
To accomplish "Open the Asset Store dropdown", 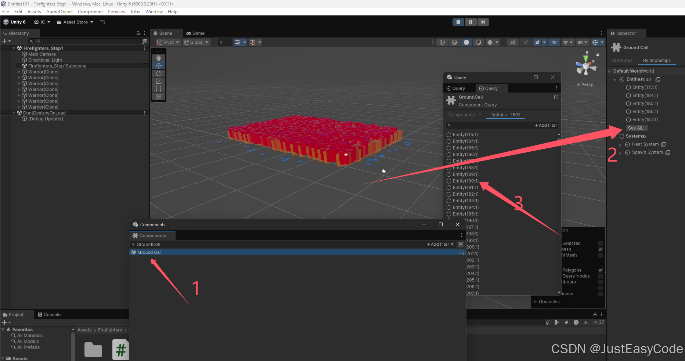I will click(75, 22).
